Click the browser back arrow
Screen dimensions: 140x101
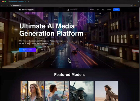coord(2,5)
